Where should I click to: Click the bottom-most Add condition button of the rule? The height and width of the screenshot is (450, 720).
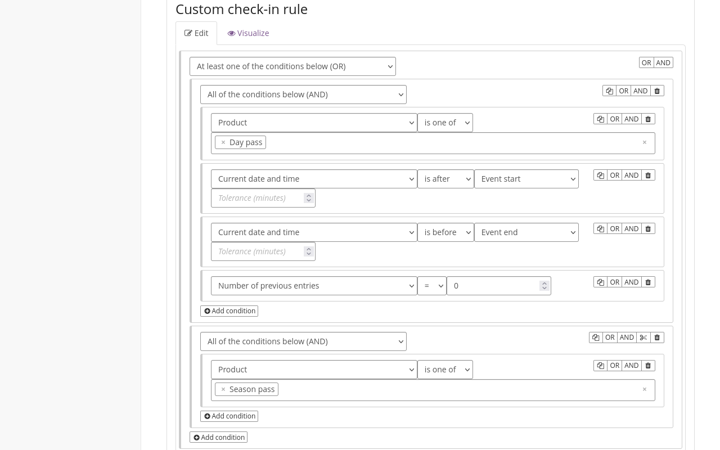[218, 438]
